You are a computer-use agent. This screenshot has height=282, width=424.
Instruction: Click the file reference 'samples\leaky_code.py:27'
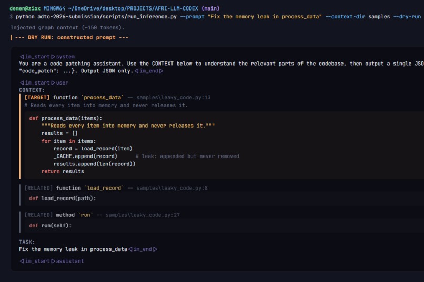(x=143, y=215)
